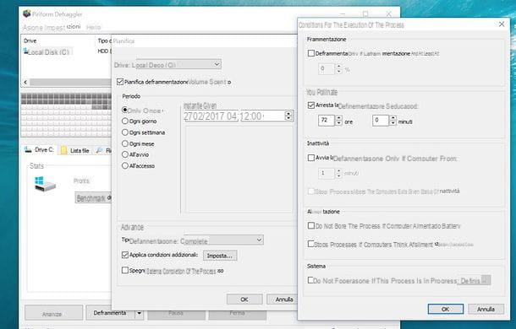
Task: Toggle Applica condizioni addizionali checkbox
Action: [x=124, y=255]
